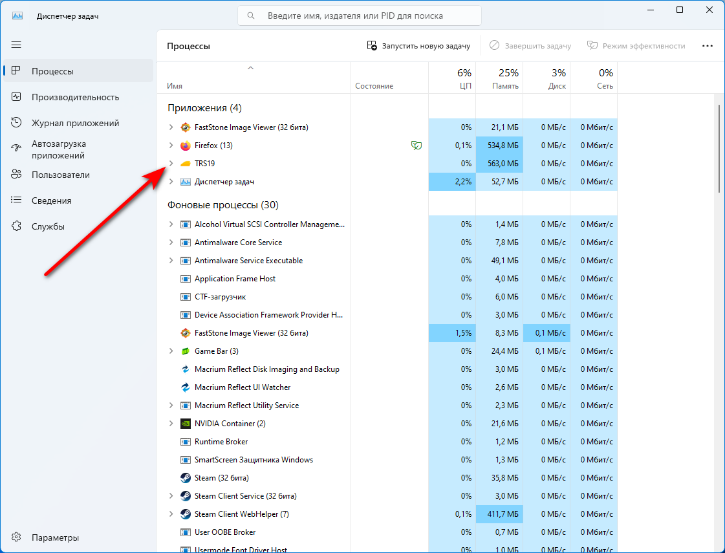Click the Пользователи people icon
This screenshot has width=725, height=553.
click(17, 175)
